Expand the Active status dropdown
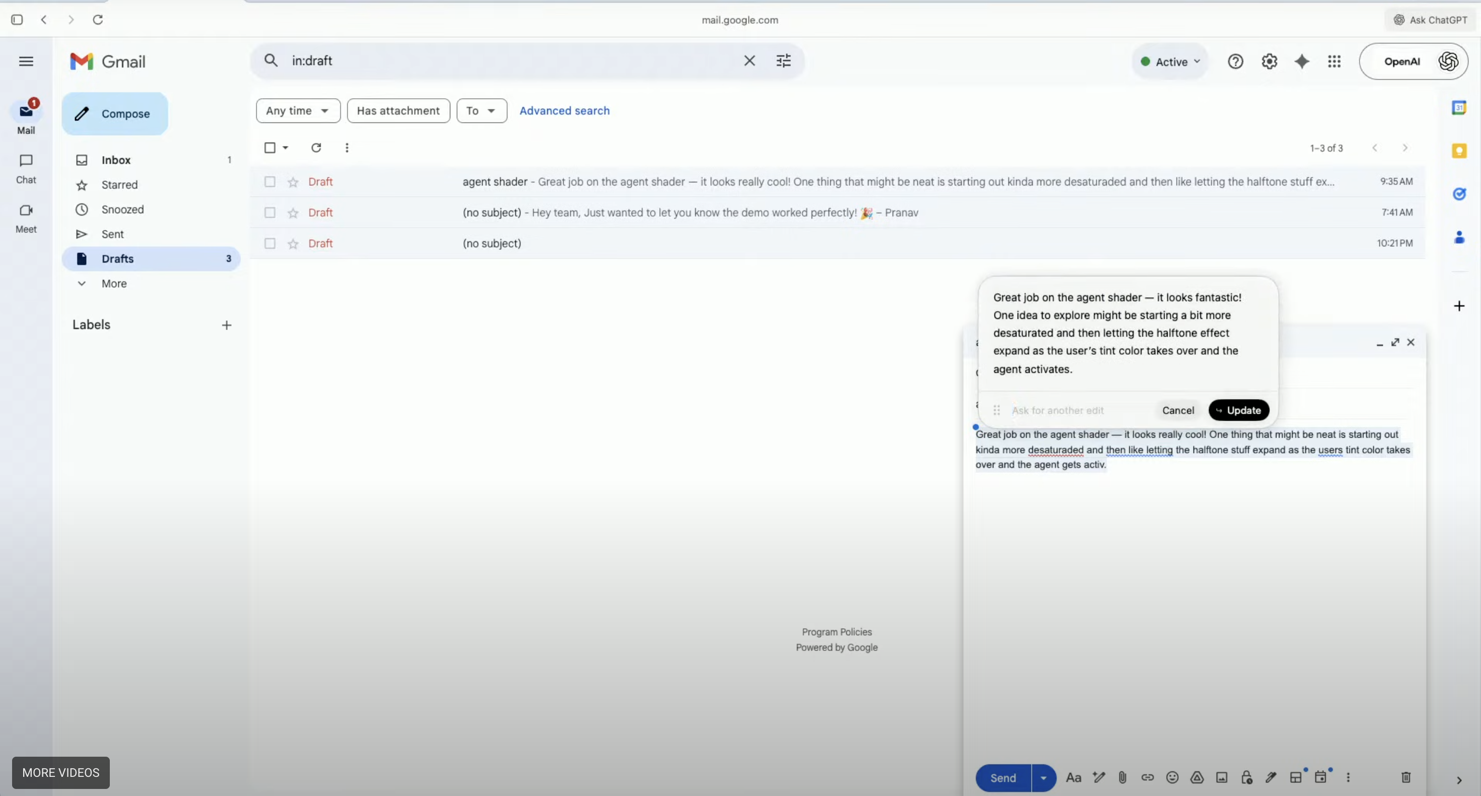The image size is (1481, 796). [1171, 61]
